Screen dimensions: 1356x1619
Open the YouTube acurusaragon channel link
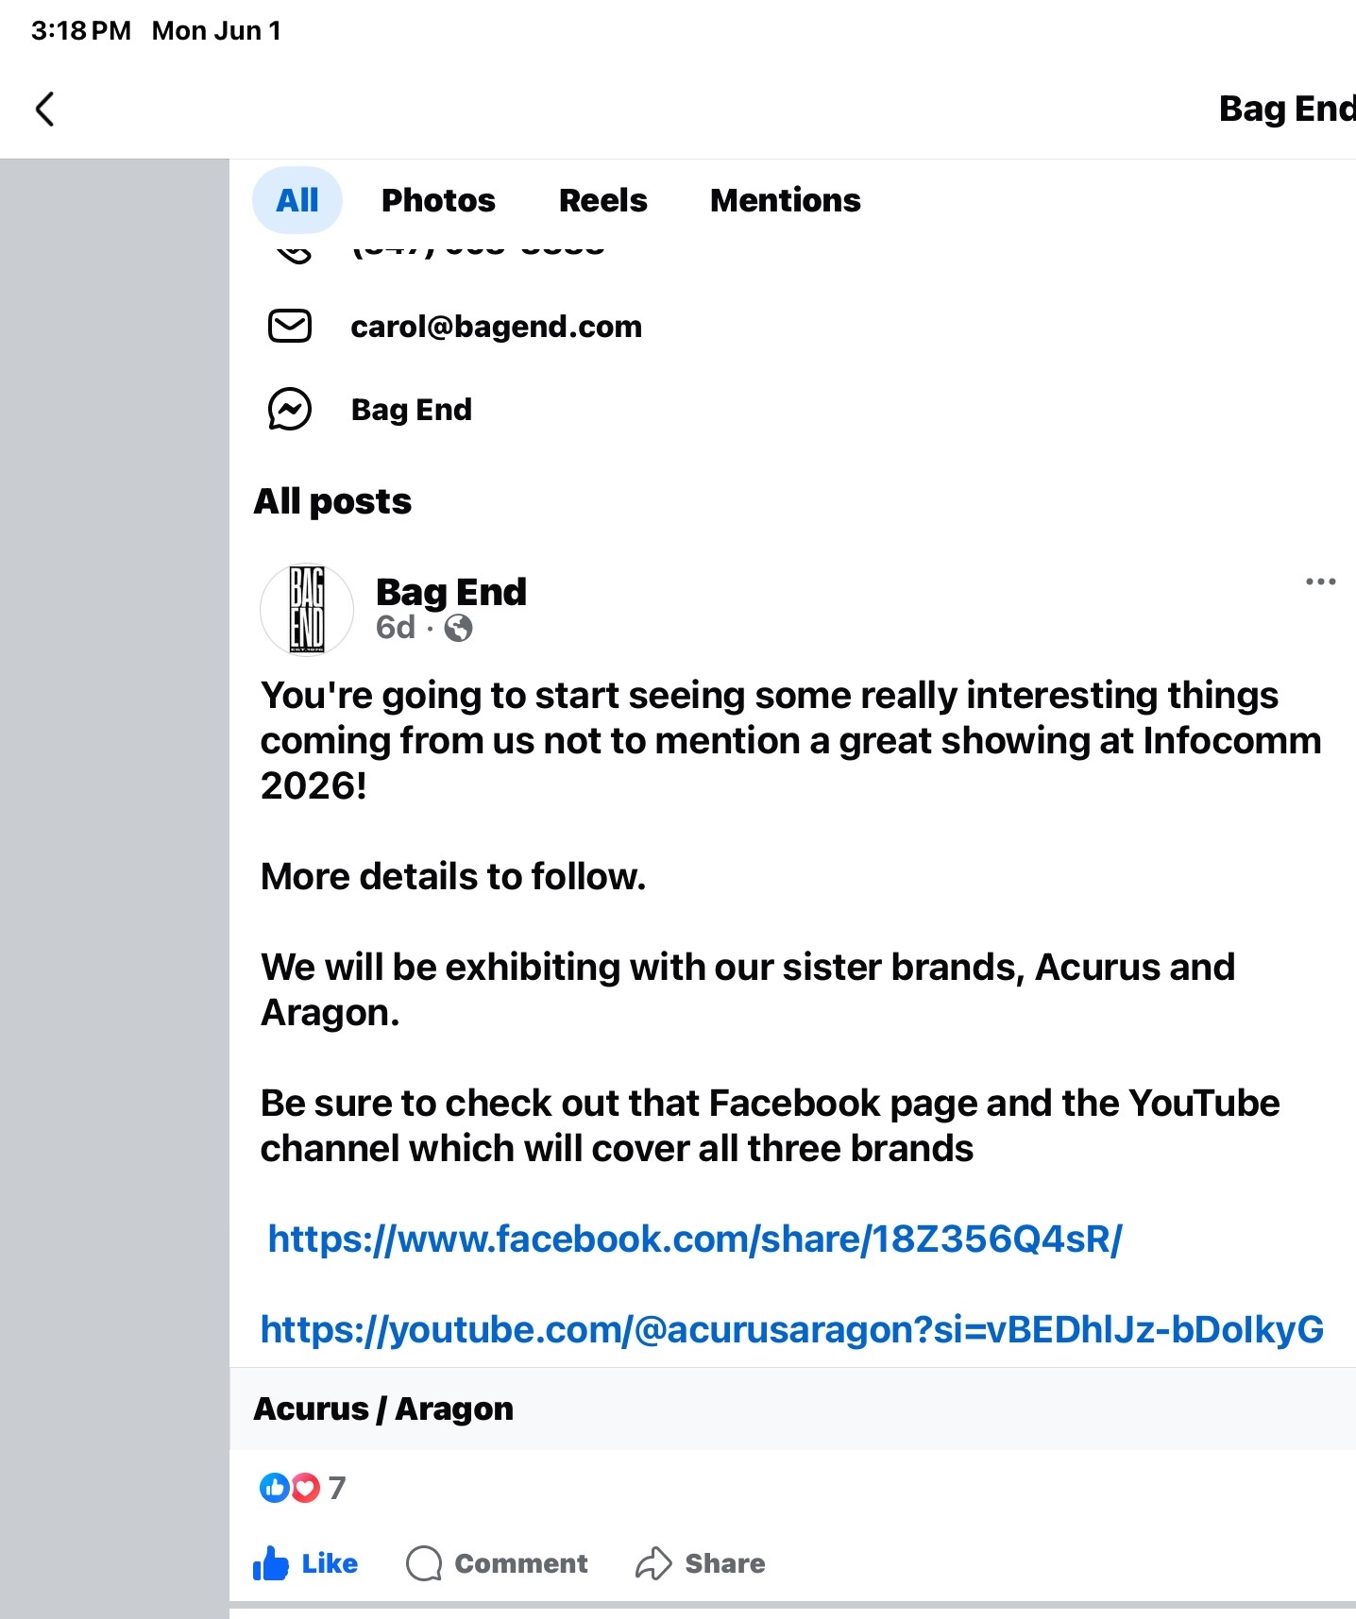click(x=792, y=1329)
